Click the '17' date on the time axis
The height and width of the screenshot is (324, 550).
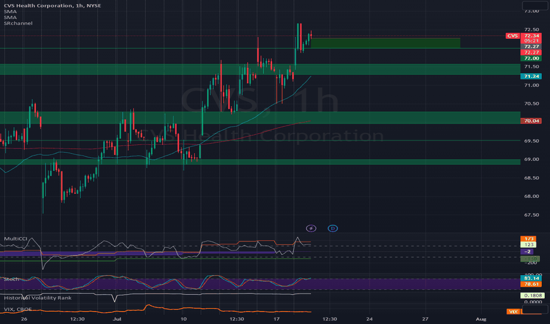(276, 319)
